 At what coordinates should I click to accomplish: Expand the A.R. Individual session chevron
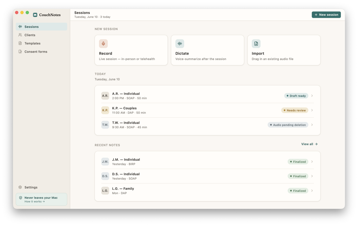pyautogui.click(x=312, y=96)
